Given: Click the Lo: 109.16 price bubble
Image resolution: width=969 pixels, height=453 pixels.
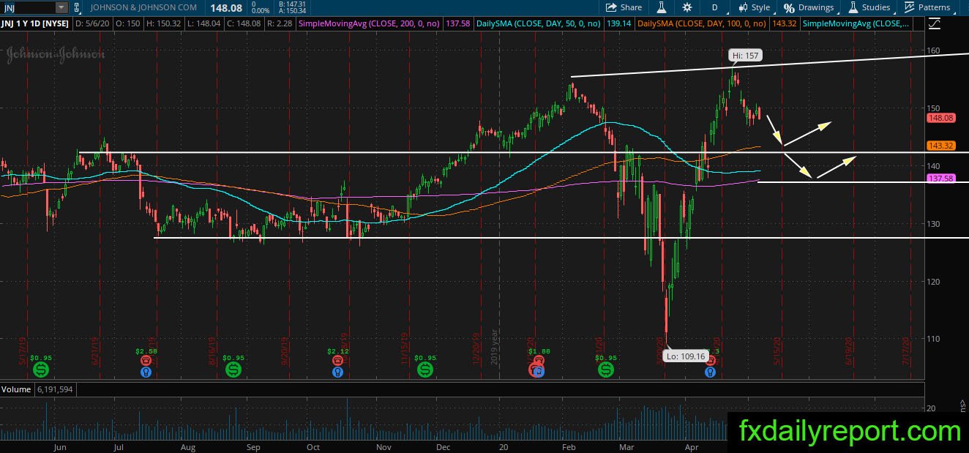Looking at the screenshot, I should (x=686, y=356).
